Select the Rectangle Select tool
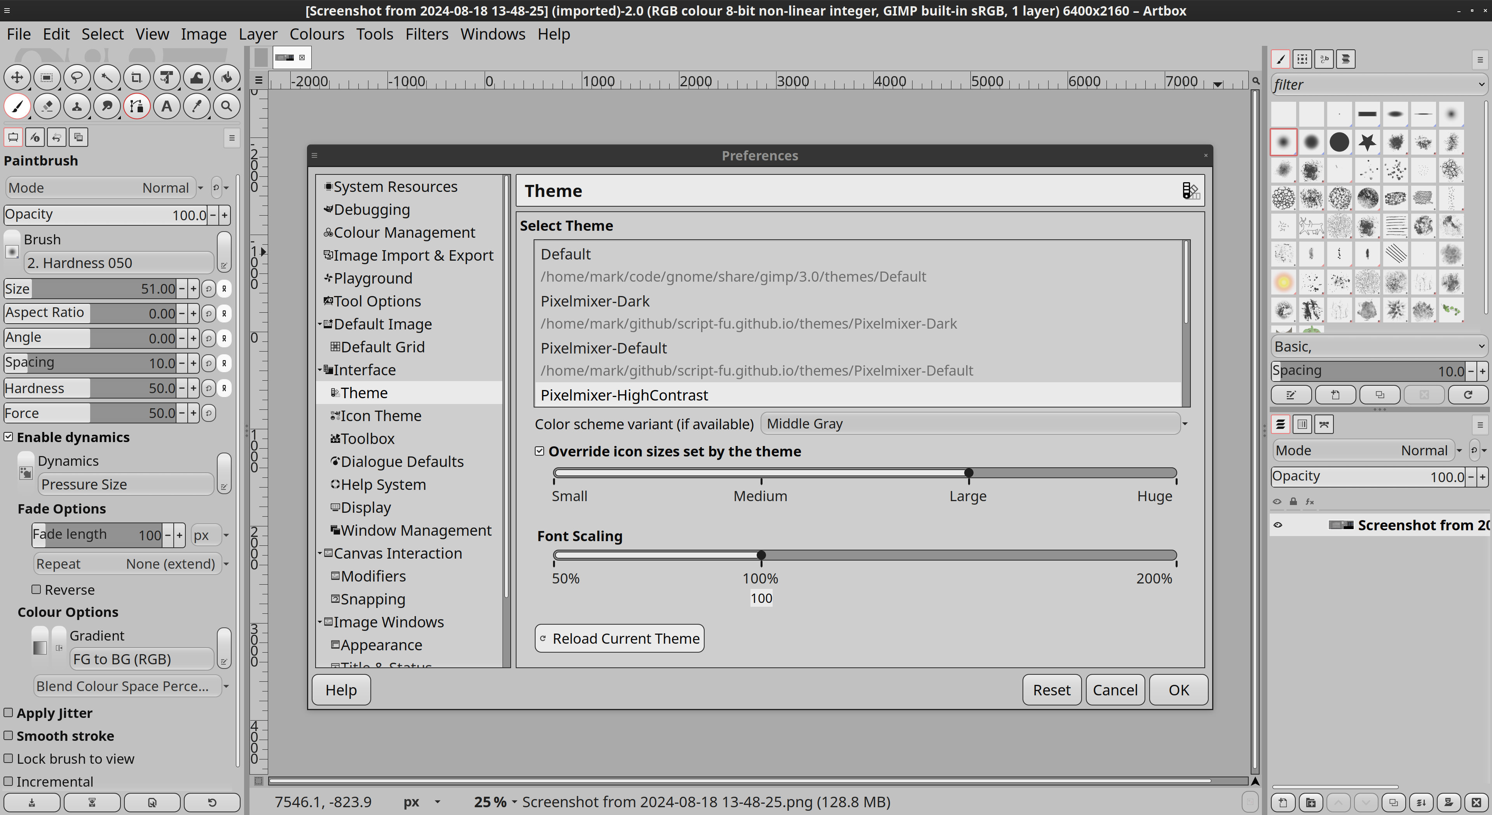The image size is (1492, 815). pyautogui.click(x=47, y=77)
